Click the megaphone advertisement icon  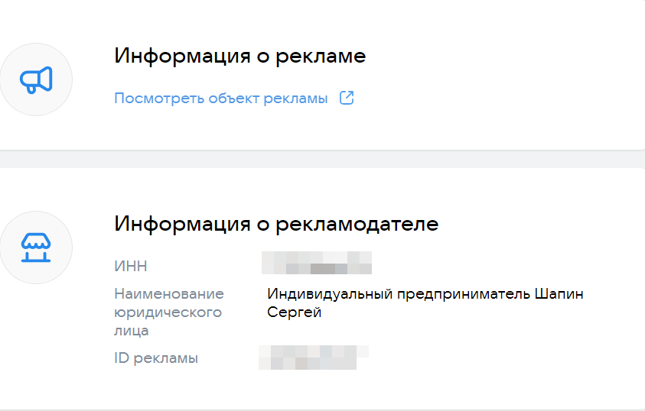pyautogui.click(x=36, y=79)
